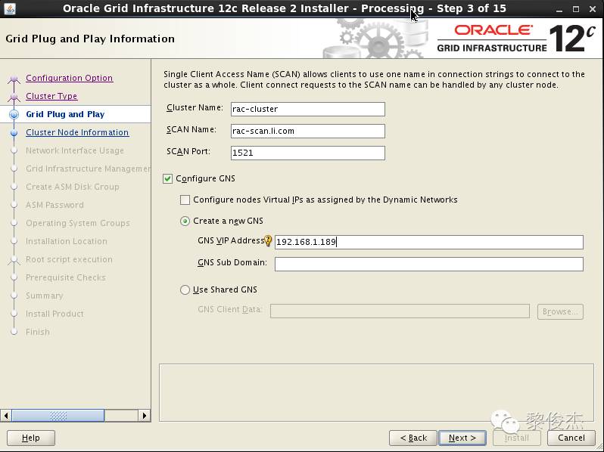Image resolution: width=604 pixels, height=452 pixels.
Task: Click the Cluster Node Information step bullet
Action: coord(14,133)
